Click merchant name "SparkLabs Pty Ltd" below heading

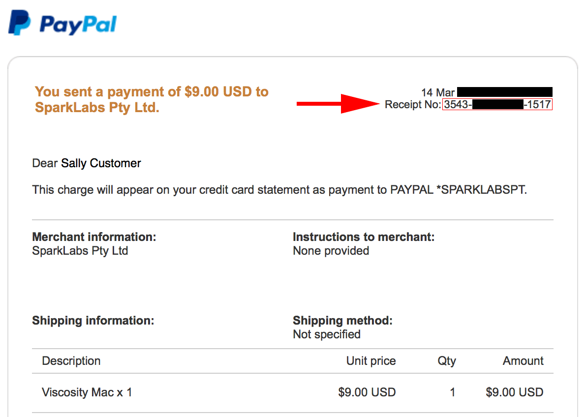tap(80, 251)
